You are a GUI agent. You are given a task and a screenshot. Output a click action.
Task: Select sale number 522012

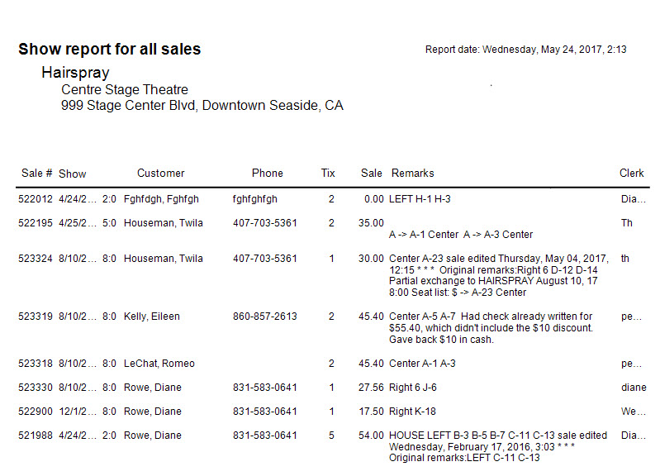click(36, 199)
